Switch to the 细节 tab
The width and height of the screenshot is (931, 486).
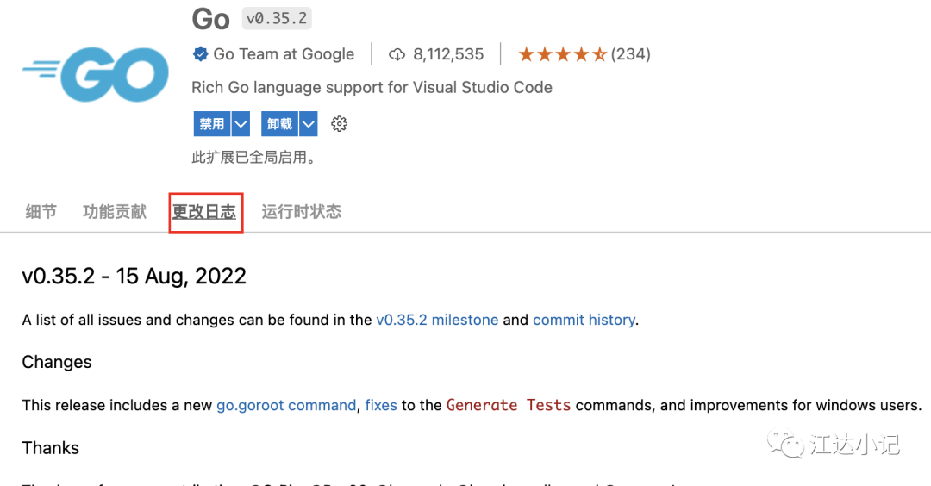pyautogui.click(x=41, y=212)
